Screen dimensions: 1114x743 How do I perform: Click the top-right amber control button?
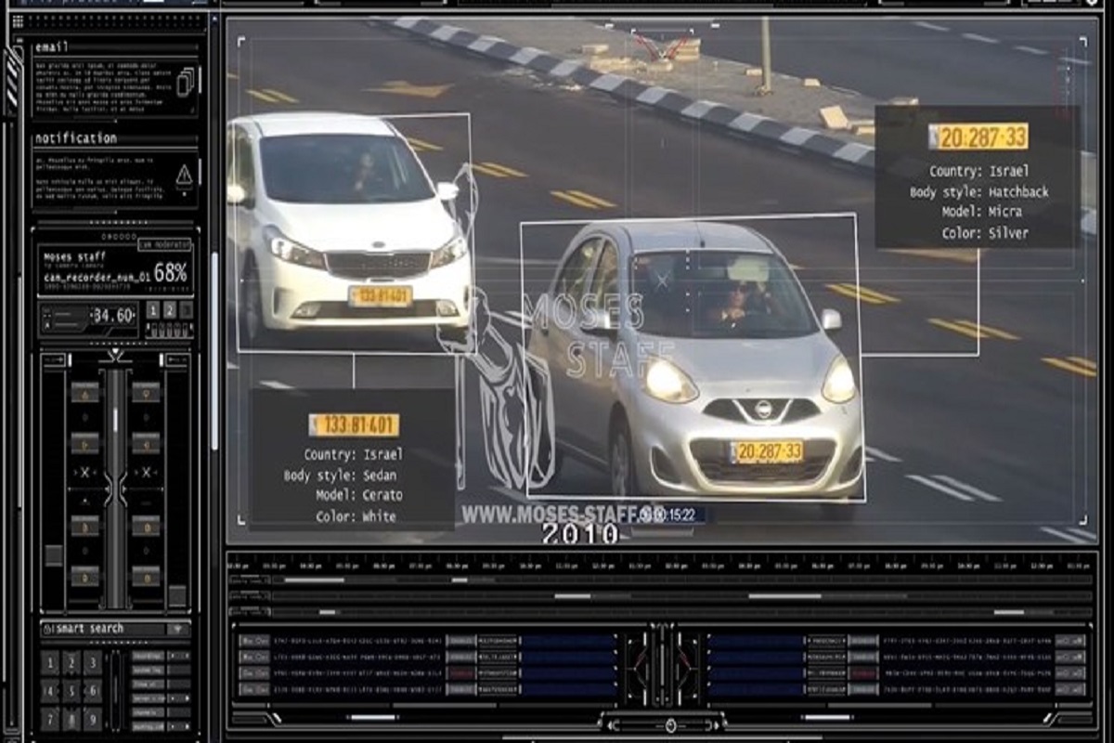[x=145, y=393]
